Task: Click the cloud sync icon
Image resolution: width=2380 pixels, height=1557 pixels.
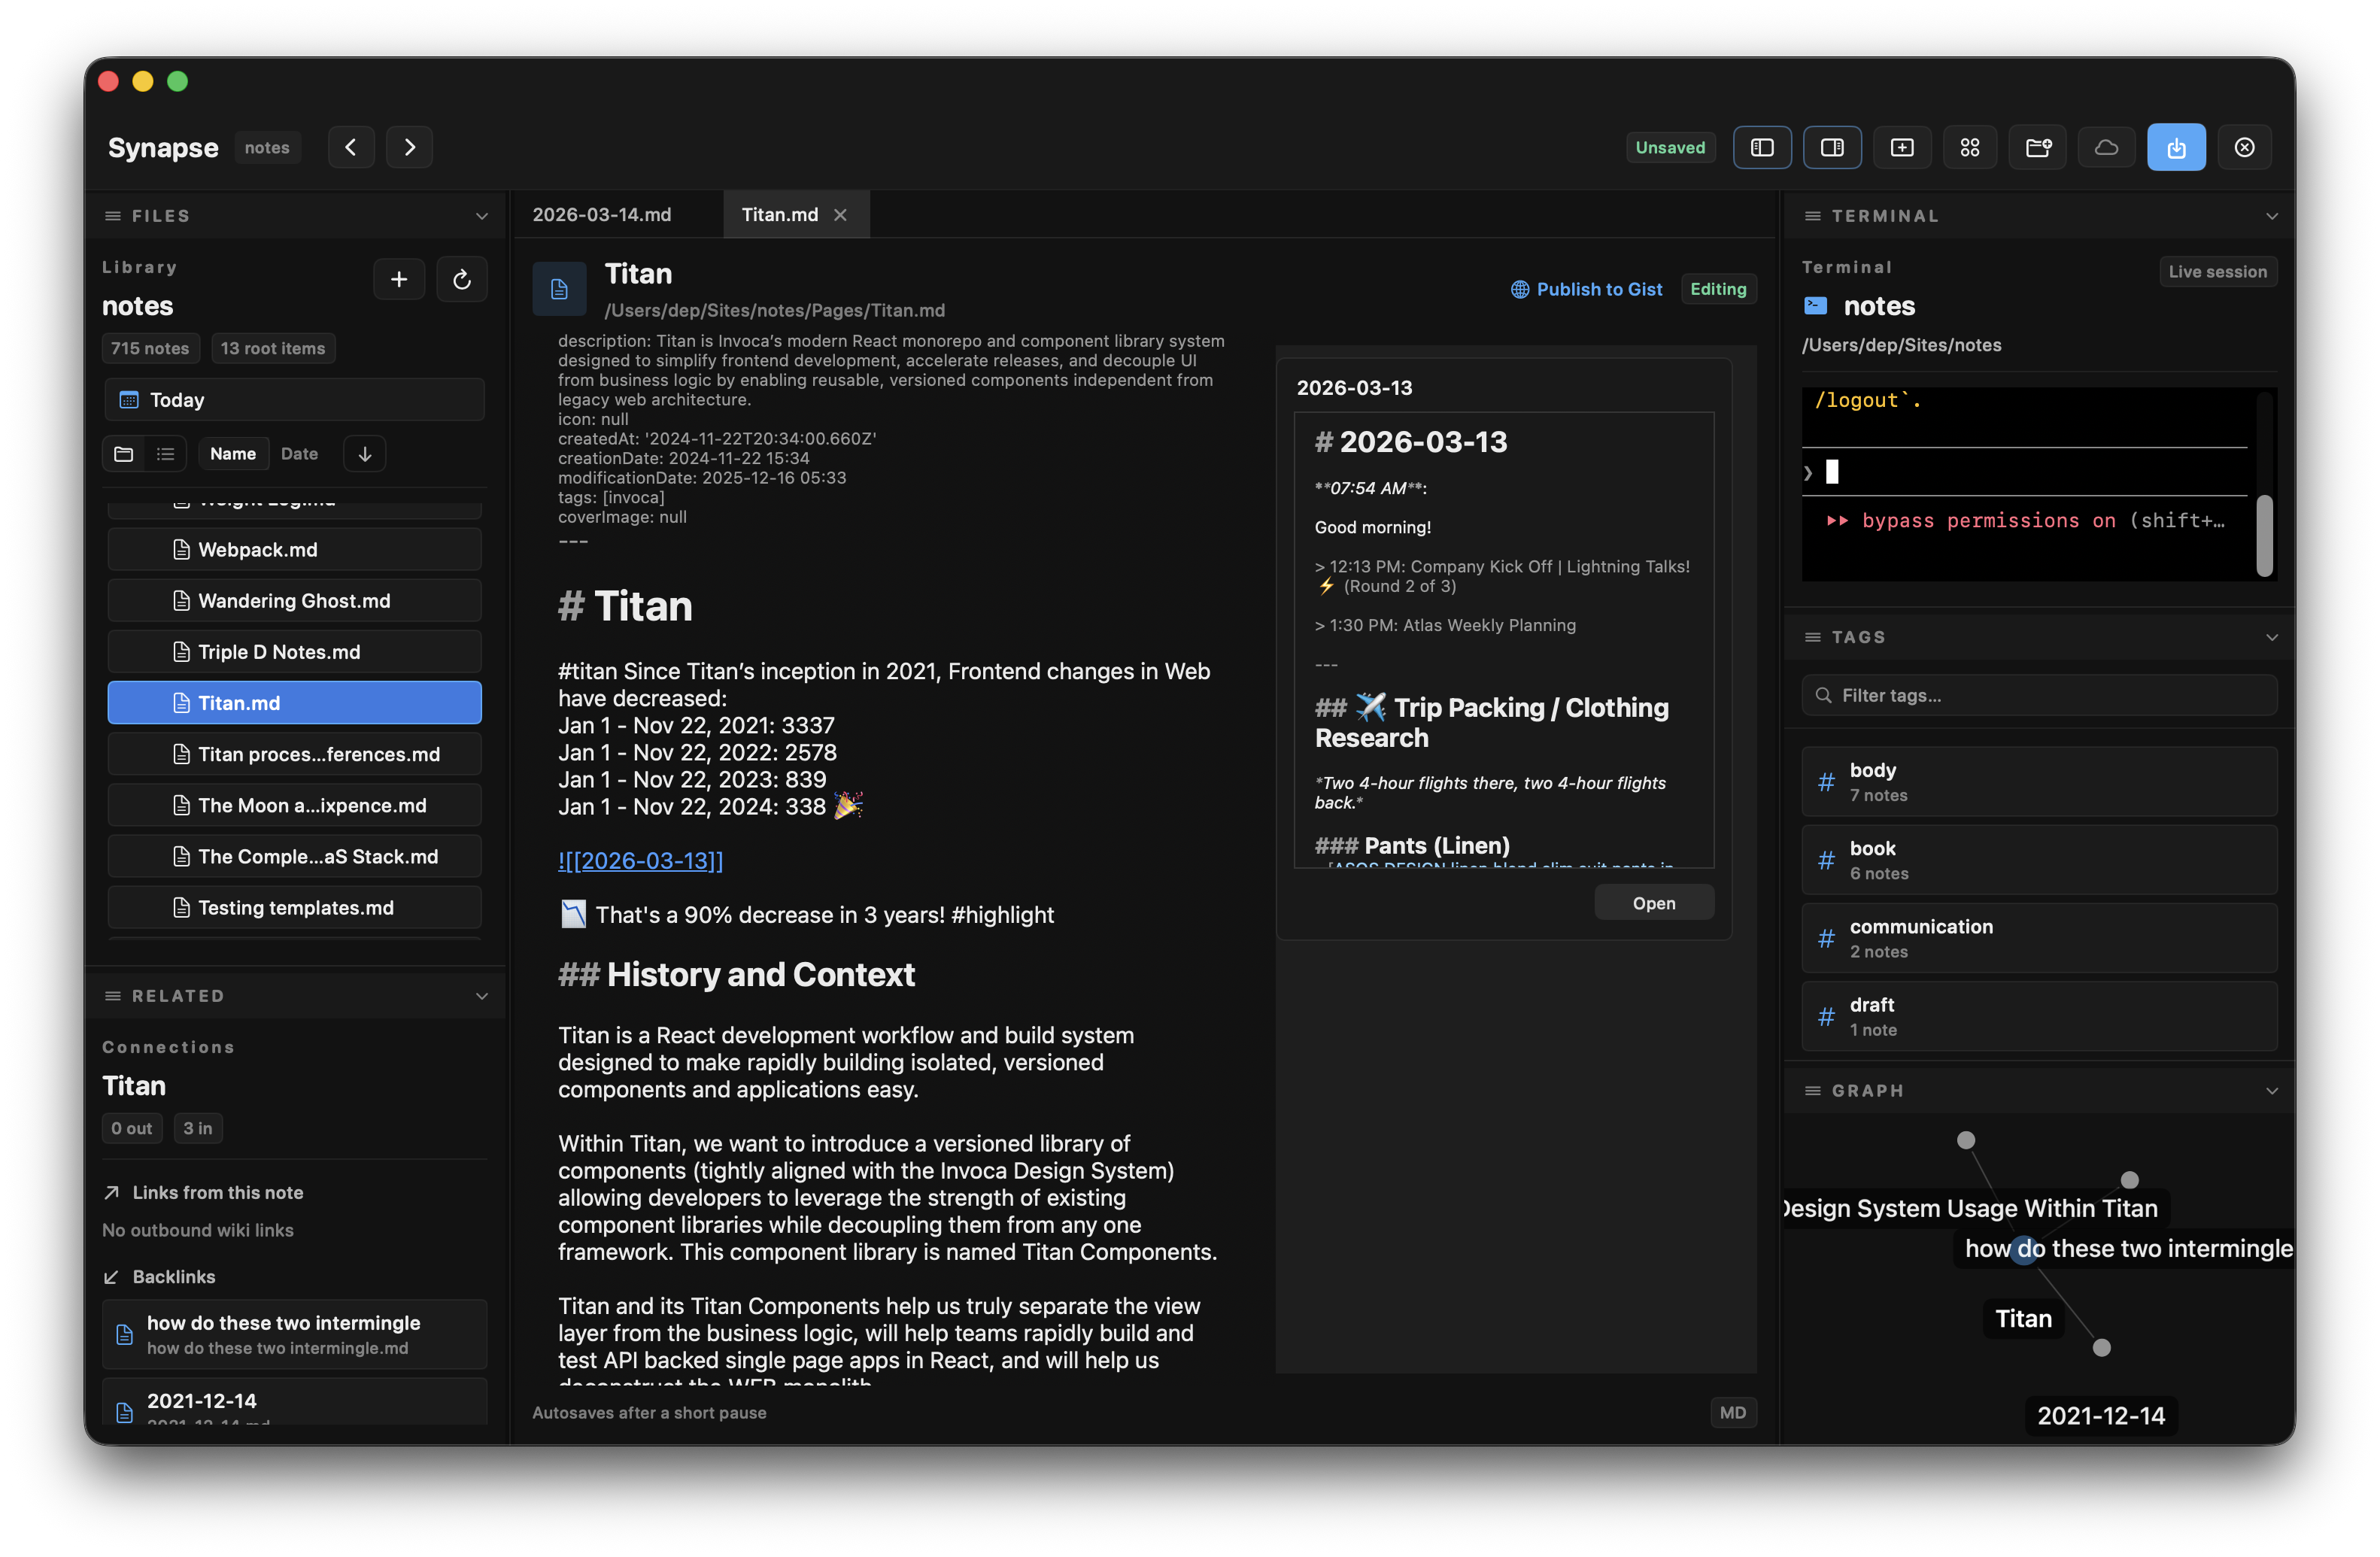Action: [2106, 148]
